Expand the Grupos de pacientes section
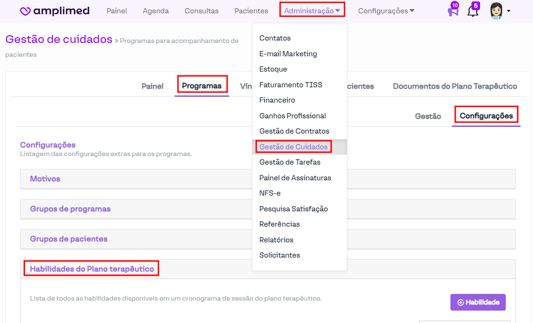Viewport: 533px width, 323px height. point(69,239)
